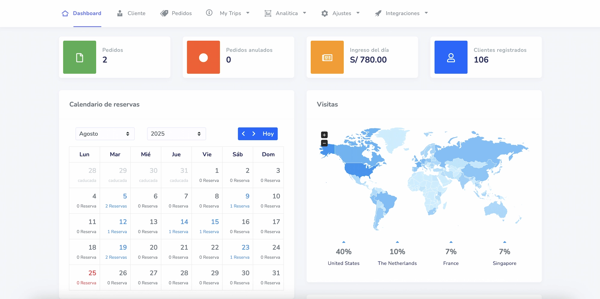Click the yellow Ingreso del día icon
The height and width of the screenshot is (299, 600).
coord(327,57)
